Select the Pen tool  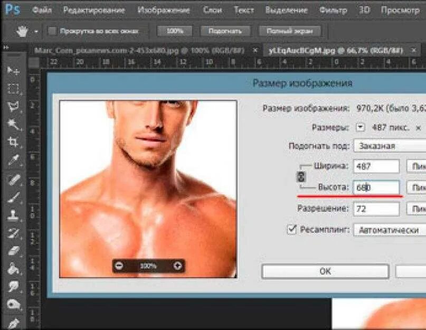pyautogui.click(x=13, y=323)
